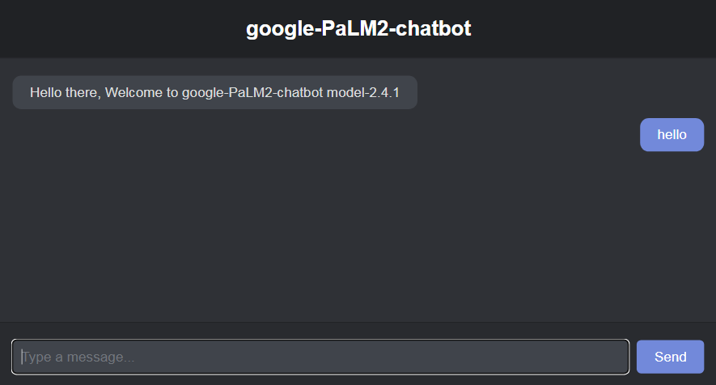Click the word "Welcome" in the bot greeting
This screenshot has width=716, height=385.
click(134, 92)
